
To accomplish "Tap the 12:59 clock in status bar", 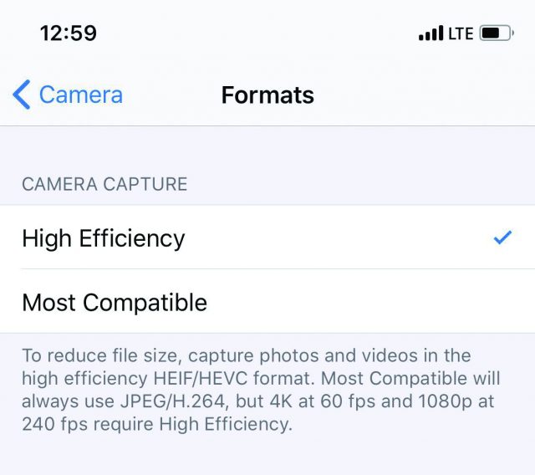I will point(69,33).
